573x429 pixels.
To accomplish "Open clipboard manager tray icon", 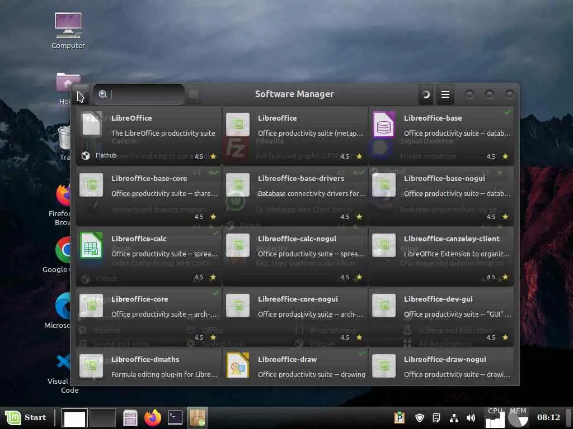I will [x=400, y=418].
